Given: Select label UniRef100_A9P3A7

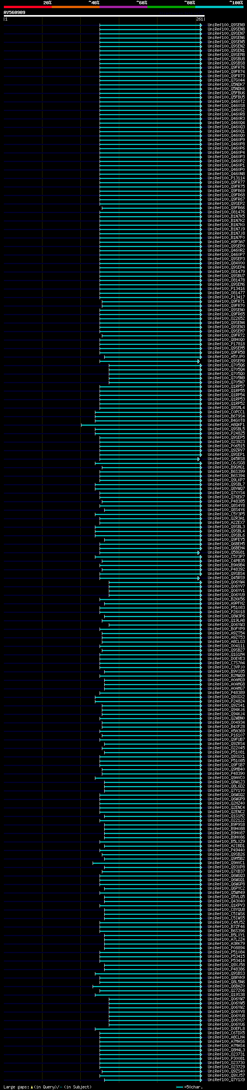Looking at the screenshot, I should [x=226, y=242].
